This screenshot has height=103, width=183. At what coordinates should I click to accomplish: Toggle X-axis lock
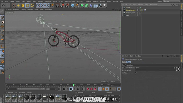tap(38, 5)
